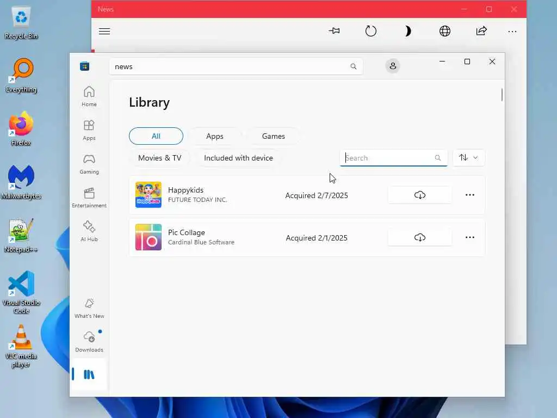
Task: Select the Recycle Bin desktop icon
Action: coord(21,22)
